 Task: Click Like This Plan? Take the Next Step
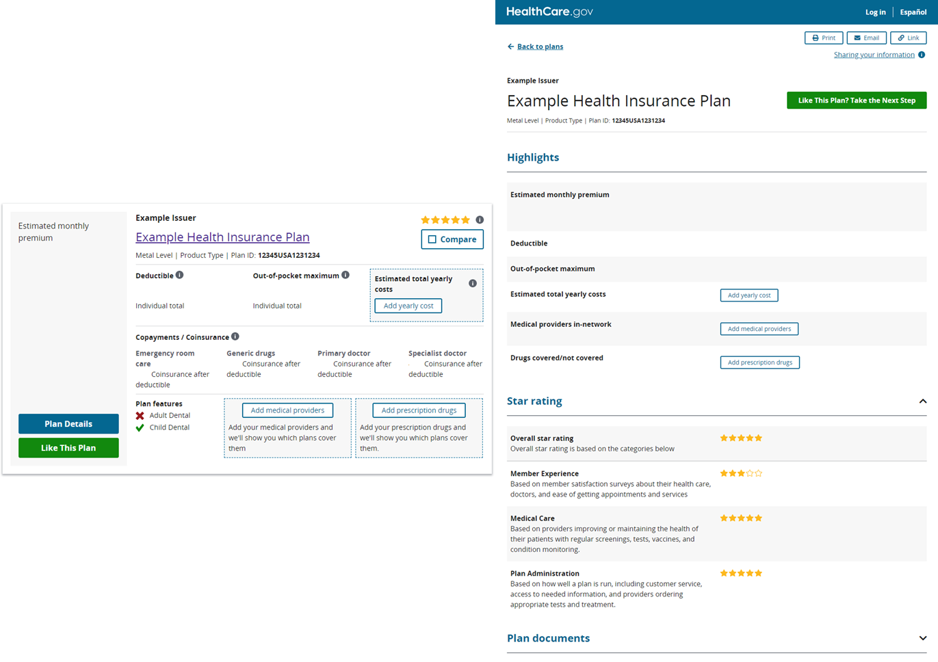pos(856,101)
